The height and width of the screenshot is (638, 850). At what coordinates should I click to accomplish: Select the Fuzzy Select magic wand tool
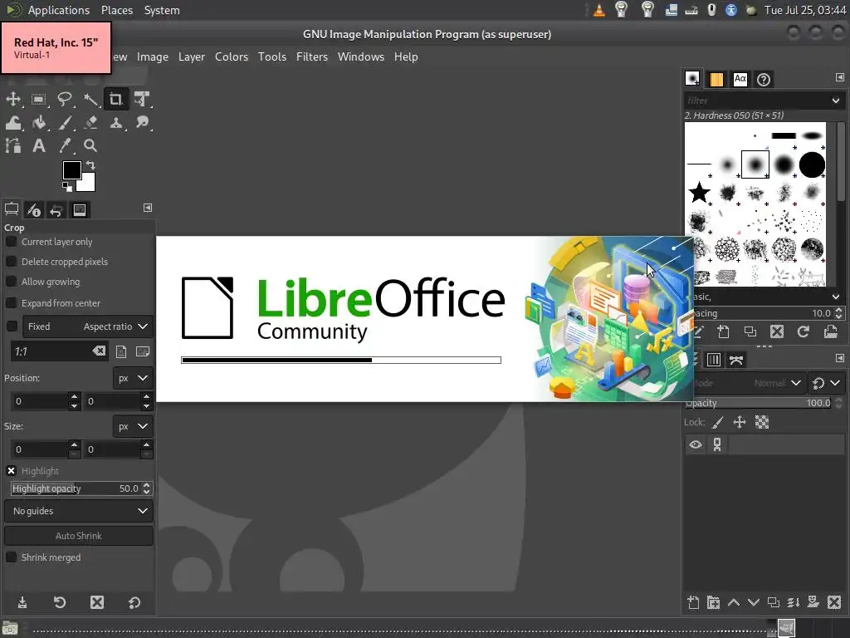[x=90, y=100]
